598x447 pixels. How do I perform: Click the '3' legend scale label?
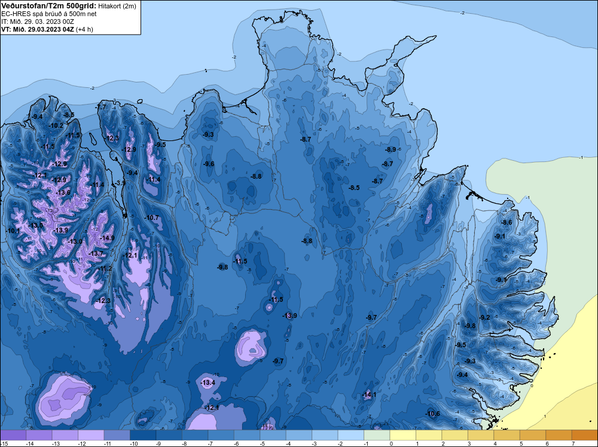coord(469,443)
